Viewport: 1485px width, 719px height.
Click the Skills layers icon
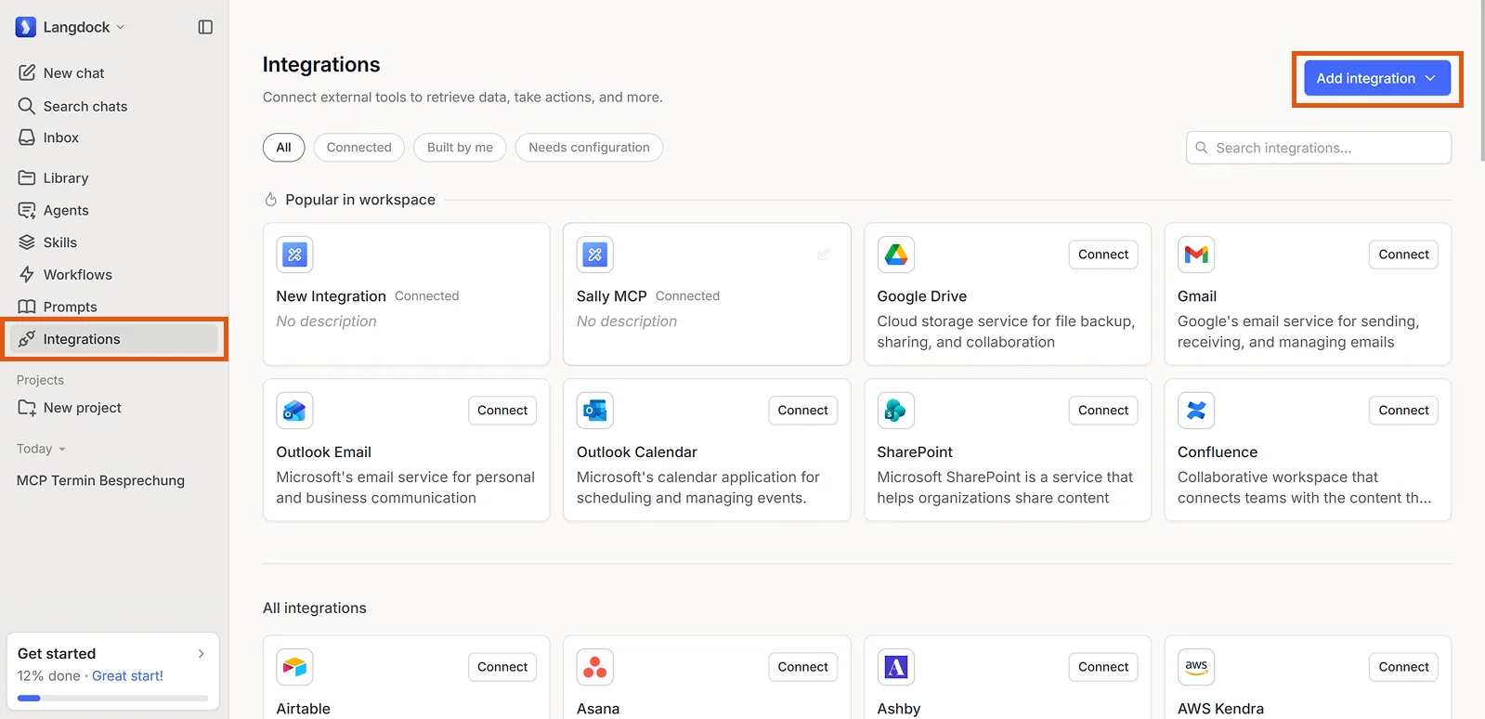point(27,242)
